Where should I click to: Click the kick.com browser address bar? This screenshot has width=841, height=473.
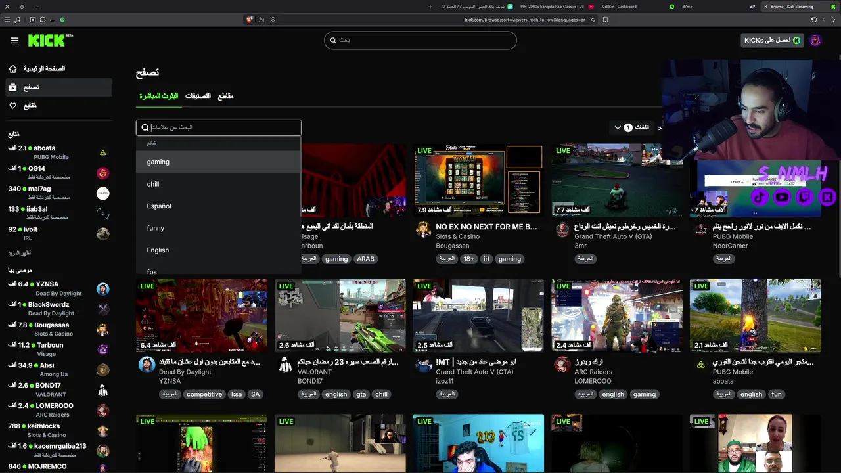click(526, 20)
